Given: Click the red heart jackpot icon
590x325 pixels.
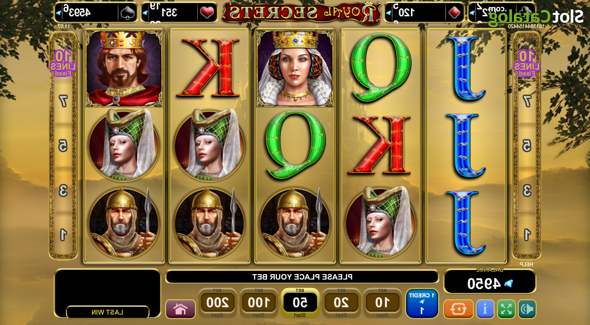Looking at the screenshot, I should (207, 13).
